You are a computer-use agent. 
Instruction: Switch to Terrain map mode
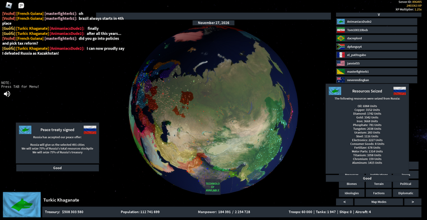(378, 184)
